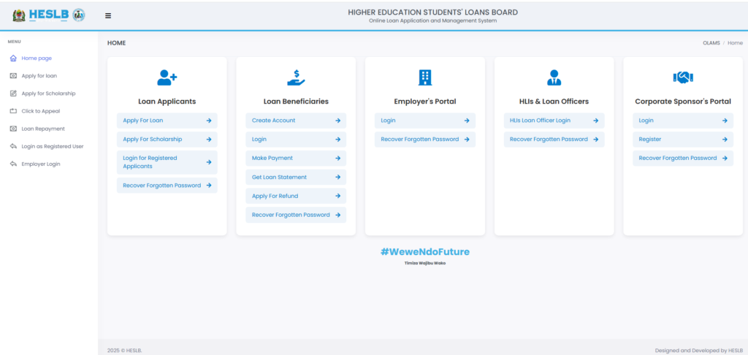Image resolution: width=748 pixels, height=355 pixels.
Task: Go to Loan Repayment in sidebar
Action: click(43, 129)
